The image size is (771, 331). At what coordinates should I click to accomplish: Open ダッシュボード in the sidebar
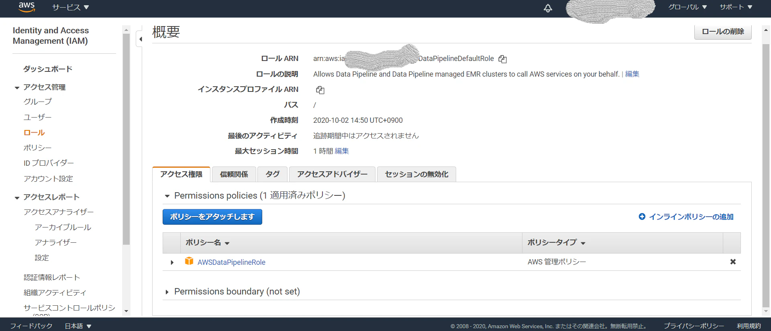(x=48, y=69)
